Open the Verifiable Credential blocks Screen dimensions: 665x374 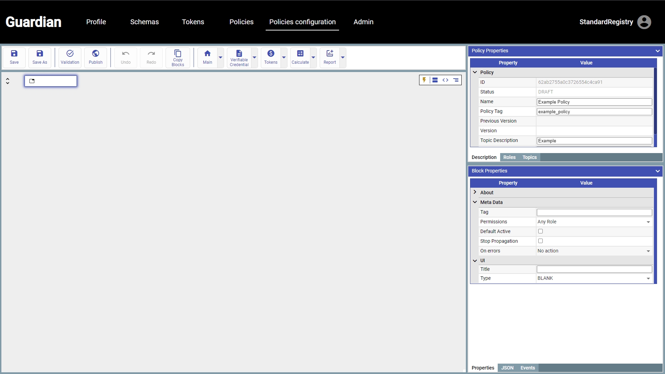239,57
